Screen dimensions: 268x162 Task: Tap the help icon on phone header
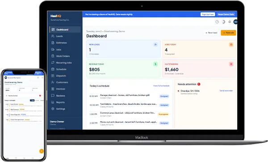38,78
